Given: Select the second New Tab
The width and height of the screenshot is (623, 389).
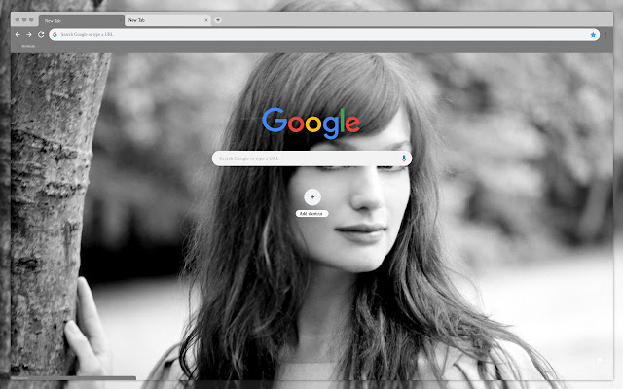Looking at the screenshot, I should click(168, 20).
